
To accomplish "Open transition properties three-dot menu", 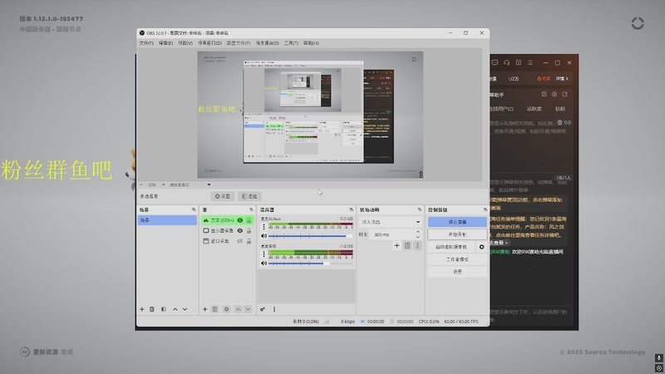I will click(417, 245).
